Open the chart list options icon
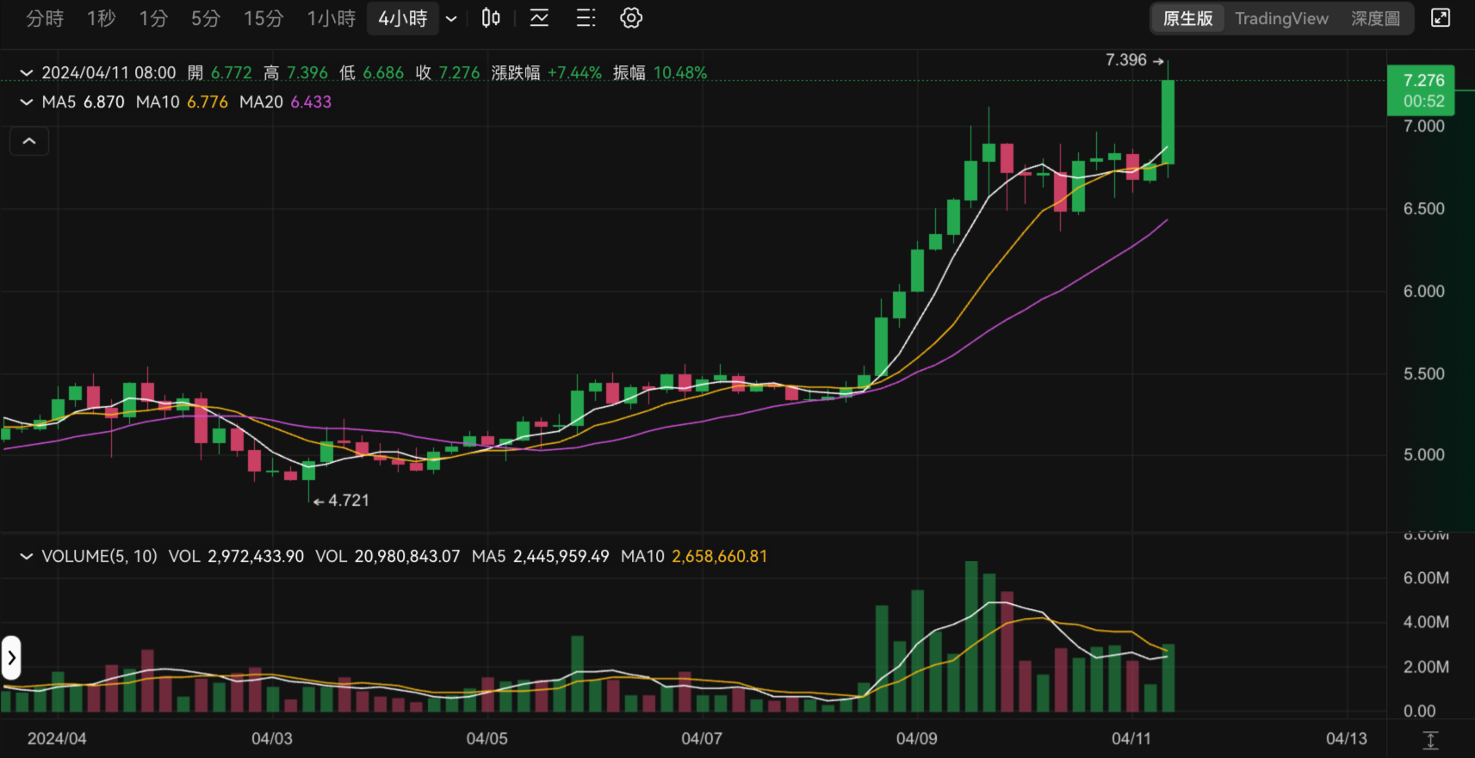Viewport: 1475px width, 758px height. 586,18
